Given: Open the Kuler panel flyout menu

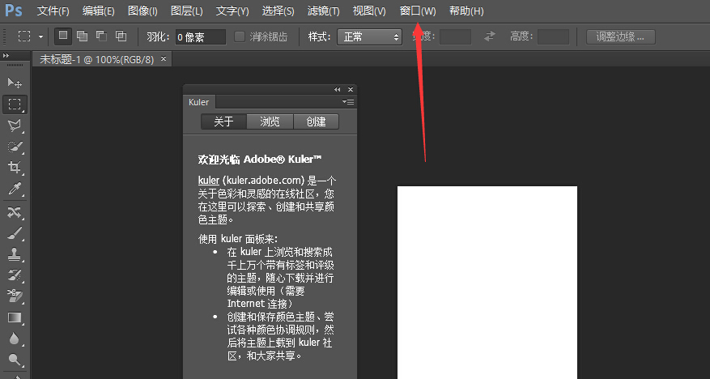Looking at the screenshot, I should click(x=349, y=102).
